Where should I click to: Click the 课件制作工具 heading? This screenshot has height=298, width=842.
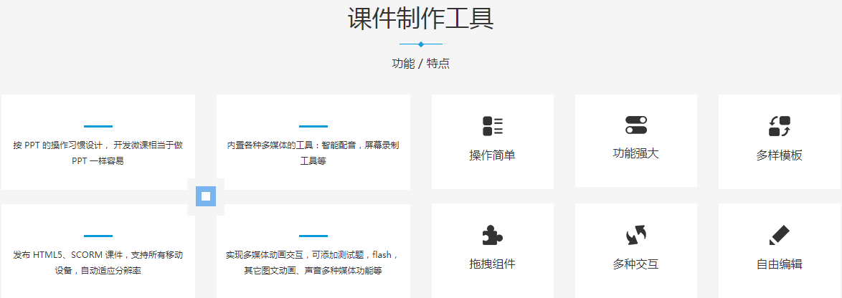pos(421,19)
